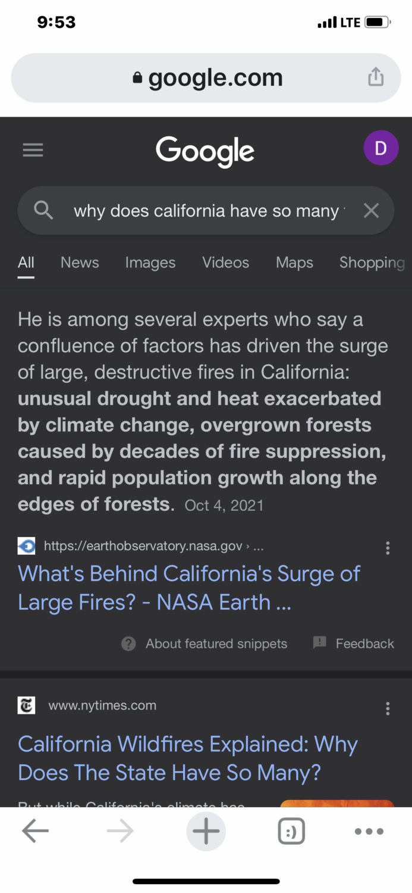Open the tab switcher
This screenshot has width=412, height=893.
click(291, 831)
